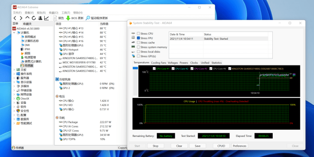Uncheck the Stress FPU checkbox
This screenshot has width=314, height=157.
[x=138, y=38]
